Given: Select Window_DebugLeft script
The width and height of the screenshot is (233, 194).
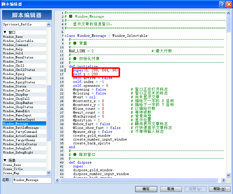Looking at the screenshot, I should tap(25, 149).
